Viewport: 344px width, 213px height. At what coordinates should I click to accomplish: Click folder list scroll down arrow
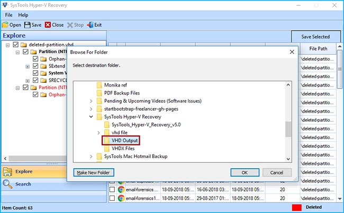pyautogui.click(x=288, y=159)
